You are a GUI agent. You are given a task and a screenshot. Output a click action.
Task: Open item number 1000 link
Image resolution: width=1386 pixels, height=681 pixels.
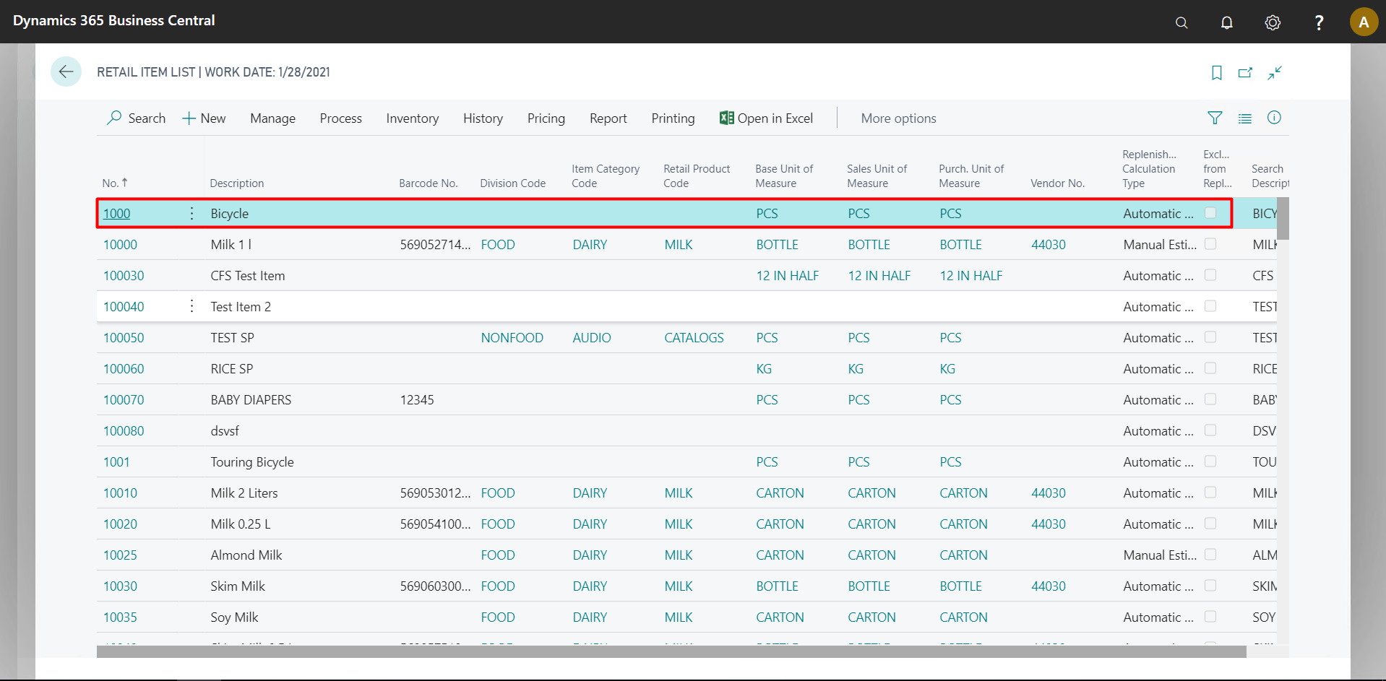tap(116, 213)
